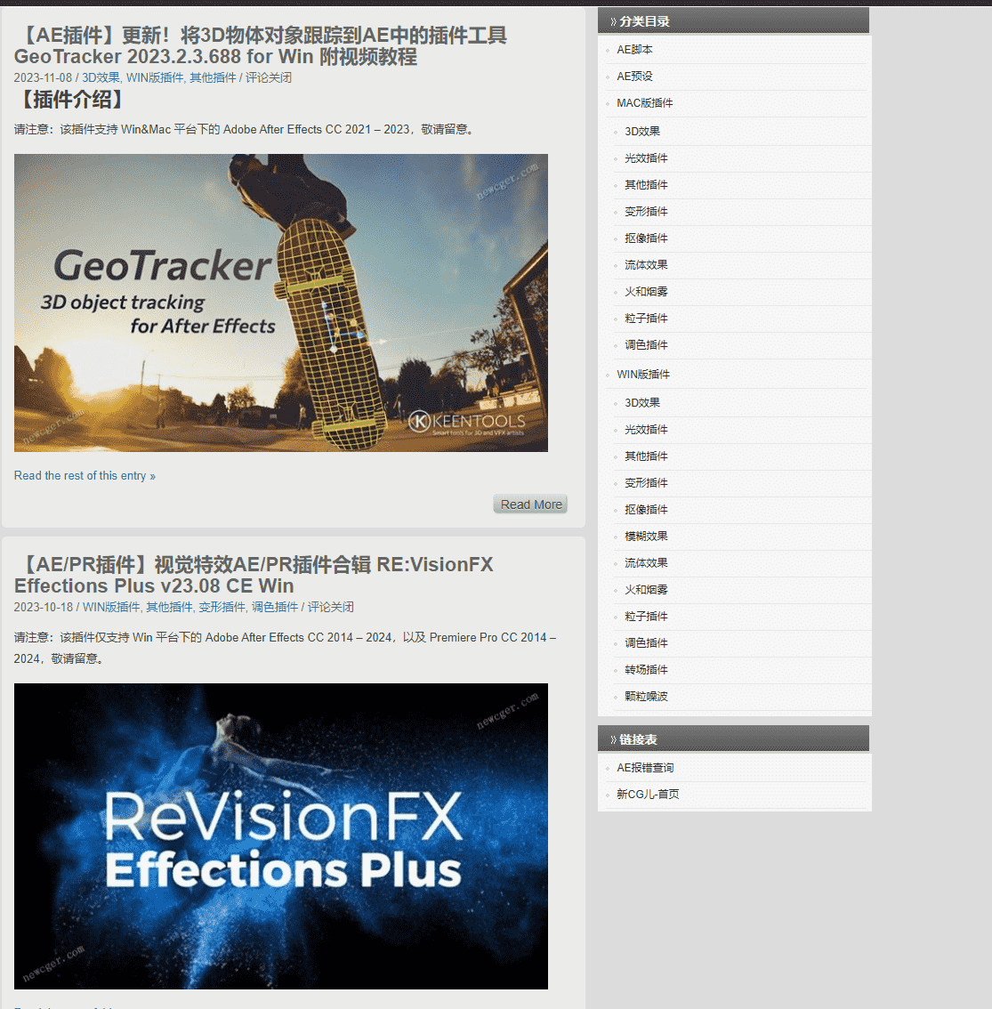Open WIN版插件 category in sidebar
The width and height of the screenshot is (992, 1009).
[643, 375]
